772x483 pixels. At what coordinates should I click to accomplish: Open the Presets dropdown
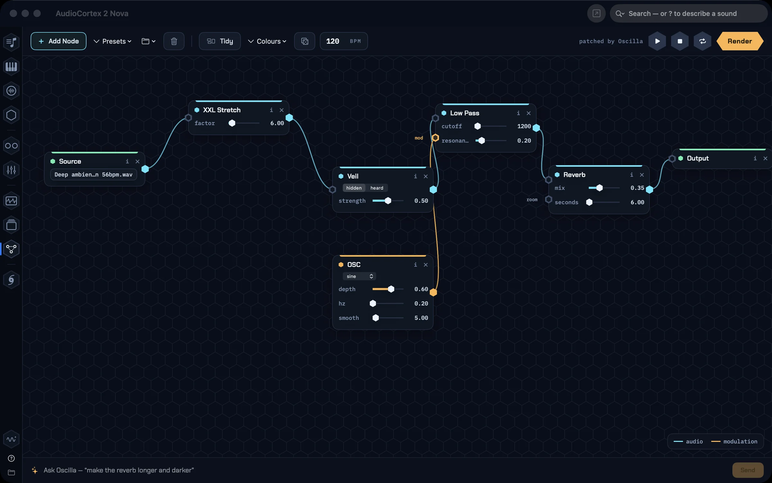(113, 41)
